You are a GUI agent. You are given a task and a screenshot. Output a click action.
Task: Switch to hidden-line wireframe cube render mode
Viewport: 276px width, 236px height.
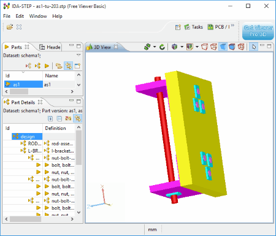(213, 47)
